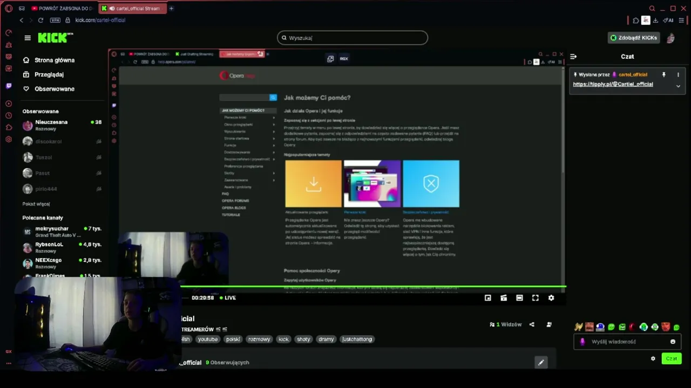This screenshot has height=388, width=691.
Task: Collapse the chat panel with arrow icon
Action: 573,57
